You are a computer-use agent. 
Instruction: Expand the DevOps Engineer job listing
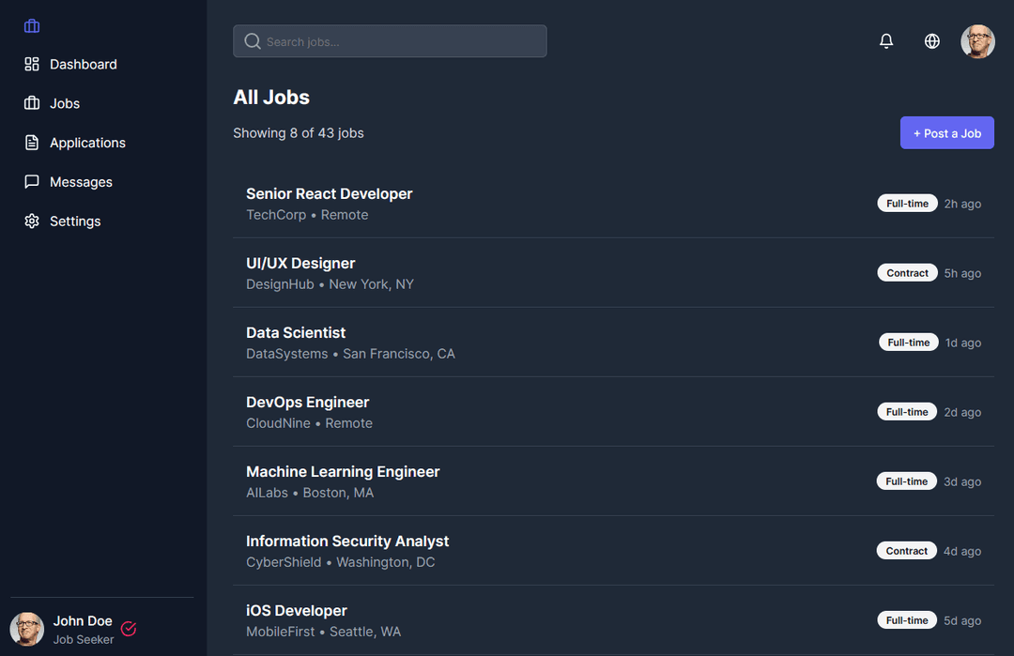click(x=307, y=402)
